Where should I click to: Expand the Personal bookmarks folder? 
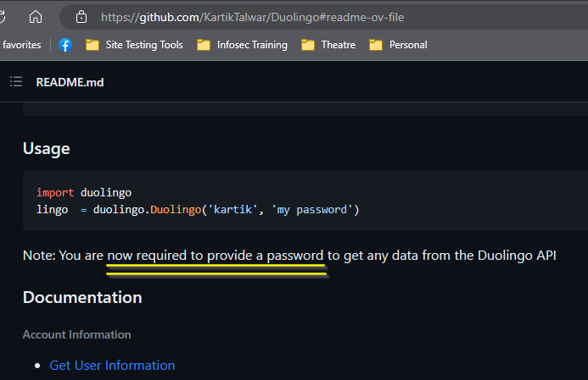(x=398, y=45)
